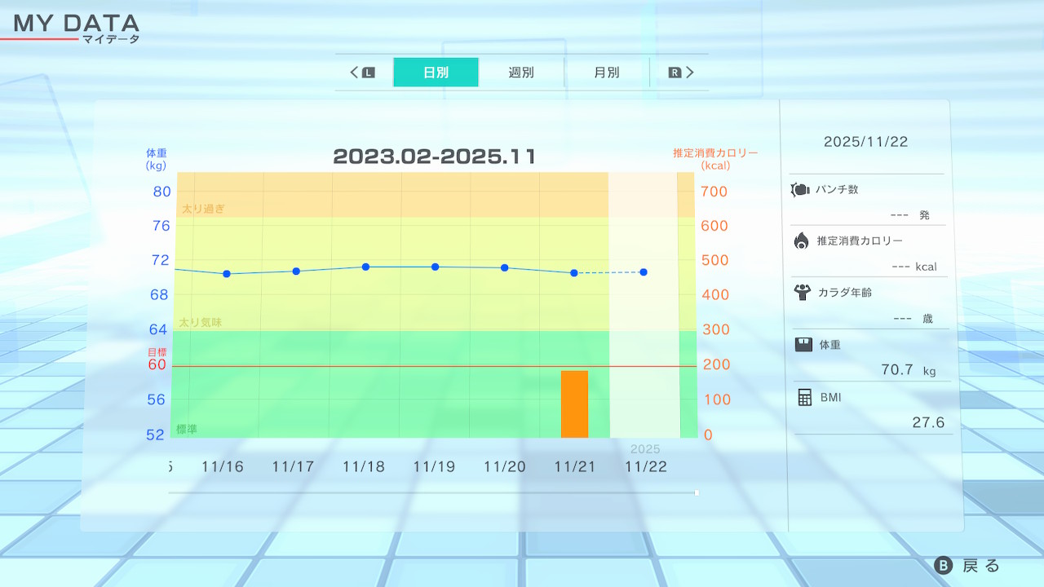Click the chart timeline scrollbar handle

[x=697, y=492]
